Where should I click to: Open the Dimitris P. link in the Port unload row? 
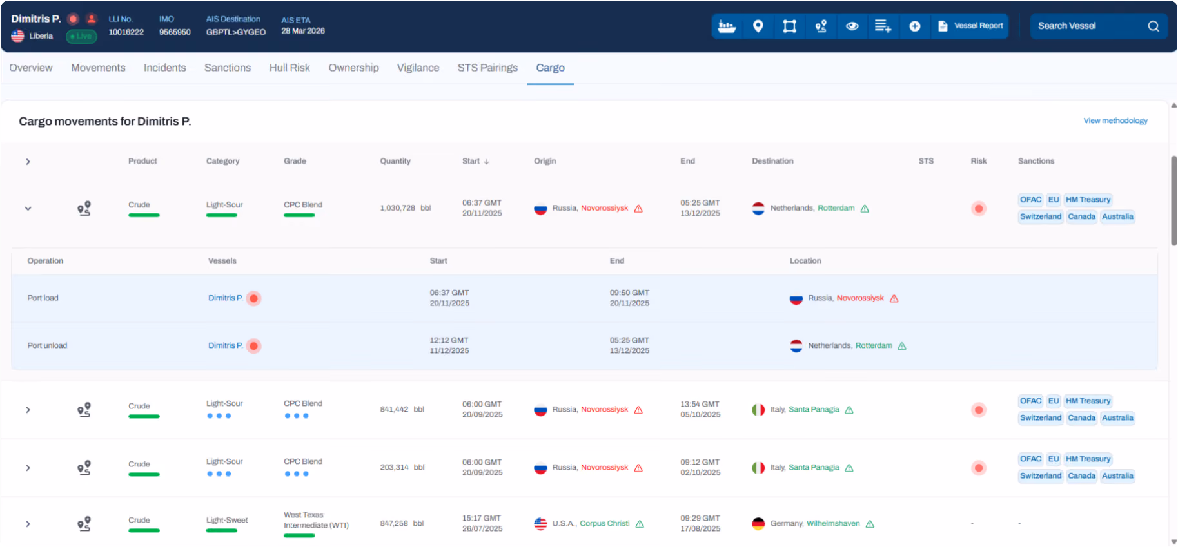(226, 346)
